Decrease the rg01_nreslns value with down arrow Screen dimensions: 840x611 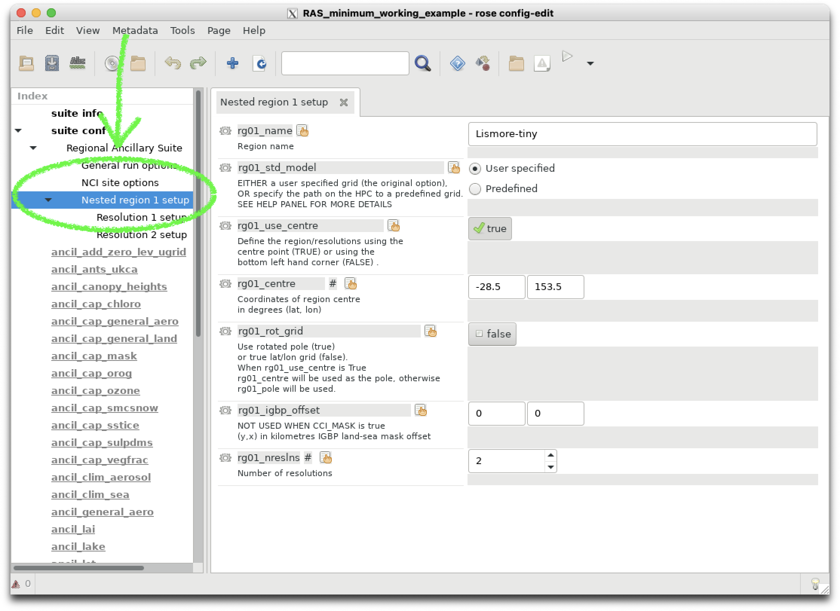click(x=551, y=467)
